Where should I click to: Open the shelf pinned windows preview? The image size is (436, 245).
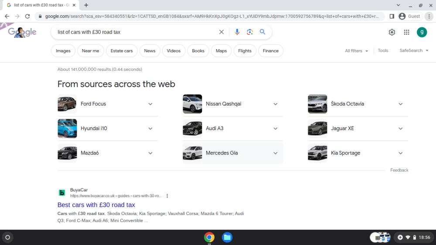pyautogui.click(x=380, y=237)
